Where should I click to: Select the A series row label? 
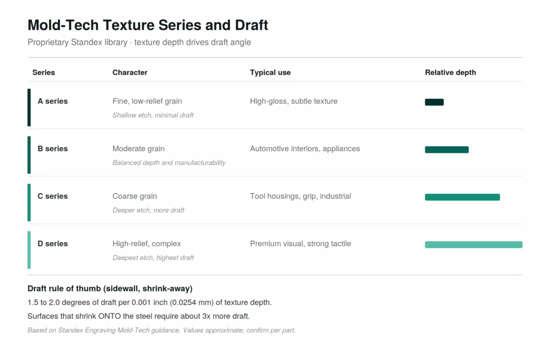(x=53, y=101)
